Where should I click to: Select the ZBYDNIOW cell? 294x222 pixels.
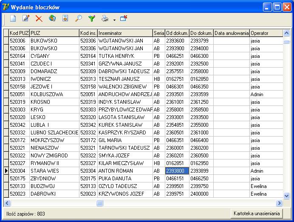(x=54, y=179)
